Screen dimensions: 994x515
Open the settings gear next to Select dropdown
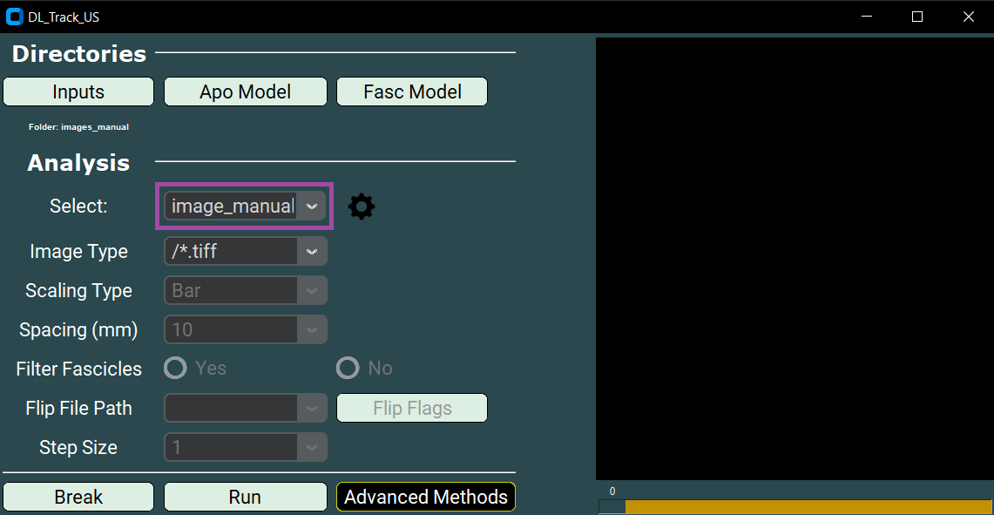362,206
